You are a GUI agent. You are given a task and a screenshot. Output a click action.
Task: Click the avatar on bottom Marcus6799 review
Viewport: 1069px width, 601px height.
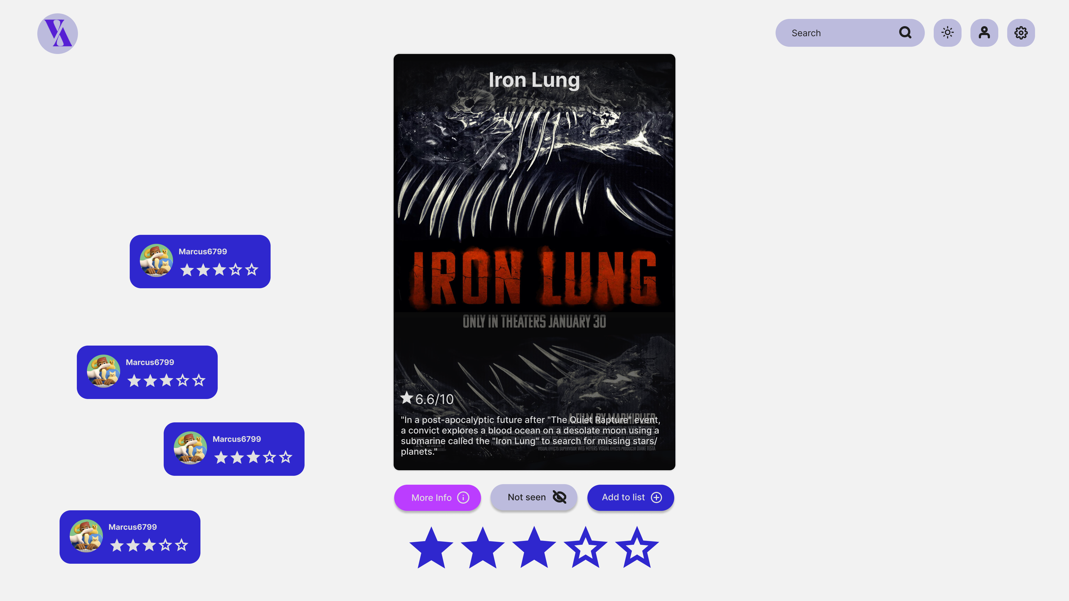(86, 536)
